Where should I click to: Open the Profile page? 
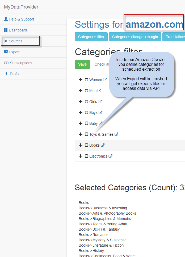pos(33,74)
